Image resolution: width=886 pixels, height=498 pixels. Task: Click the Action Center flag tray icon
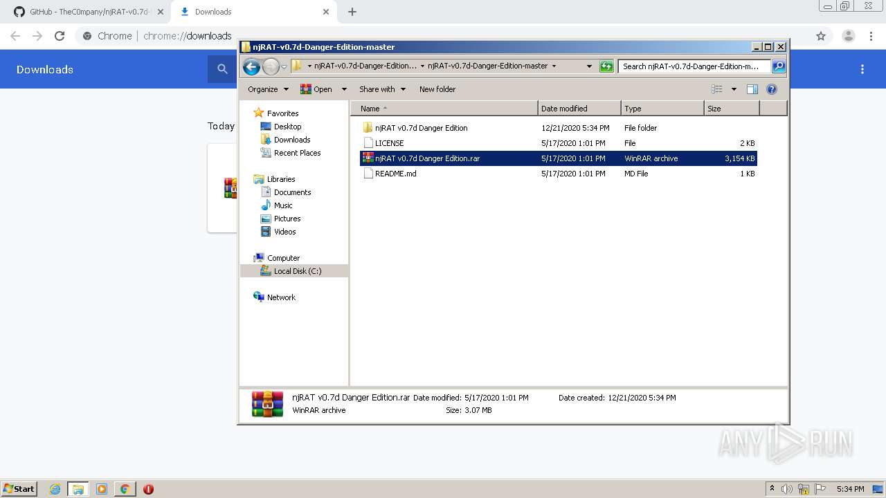820,489
